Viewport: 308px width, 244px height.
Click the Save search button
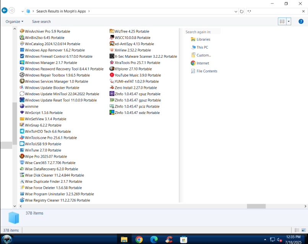(41, 21)
